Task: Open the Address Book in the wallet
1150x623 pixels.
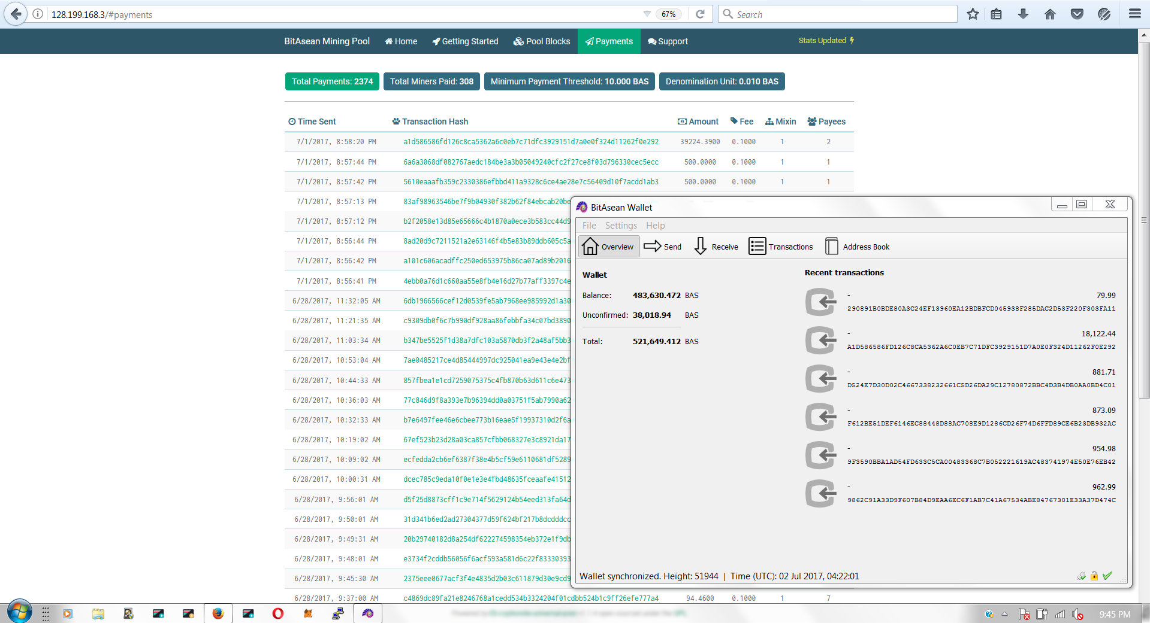Action: point(858,247)
